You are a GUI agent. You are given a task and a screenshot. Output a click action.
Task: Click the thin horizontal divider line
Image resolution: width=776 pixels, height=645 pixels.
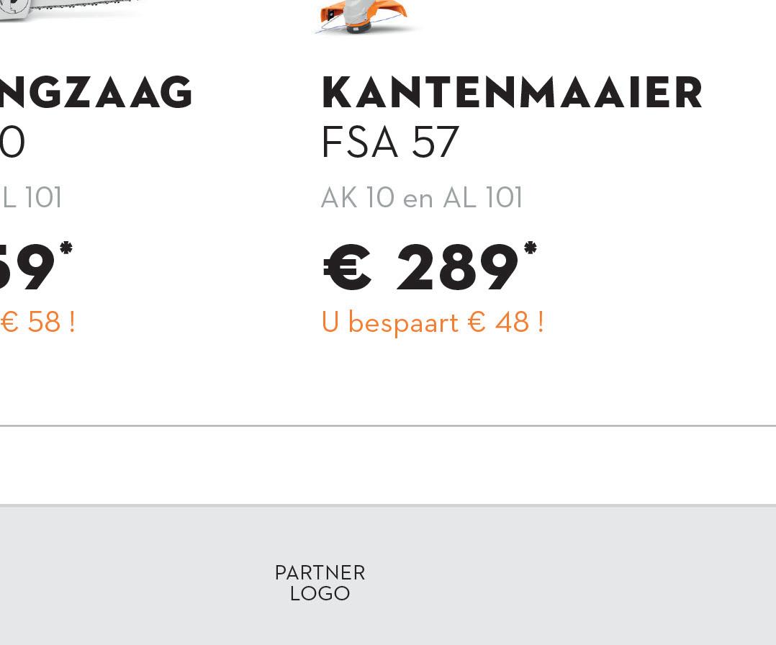tap(388, 426)
